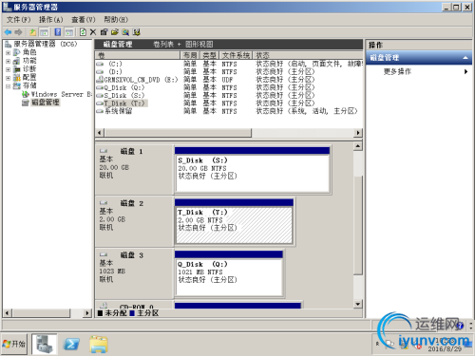Open 更多操作 submenu arrow
The image size is (475, 356).
pos(465,72)
